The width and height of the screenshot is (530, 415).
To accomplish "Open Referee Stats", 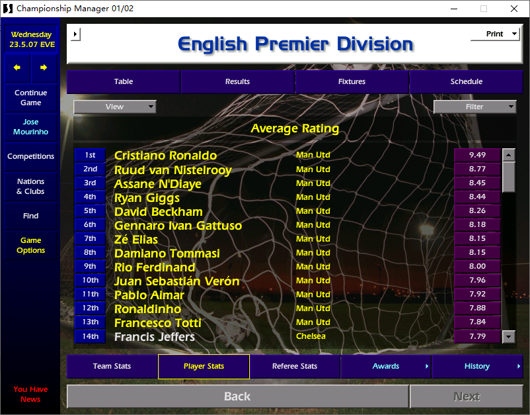I will pyautogui.click(x=295, y=366).
